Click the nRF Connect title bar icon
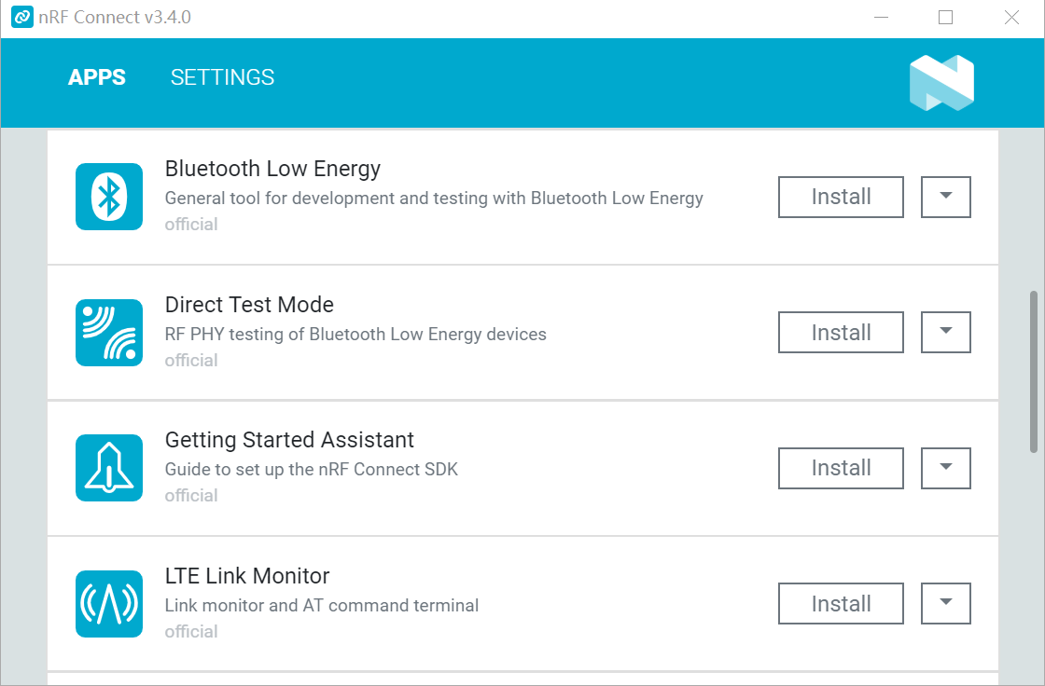Viewport: 1045px width, 686px height. click(22, 18)
